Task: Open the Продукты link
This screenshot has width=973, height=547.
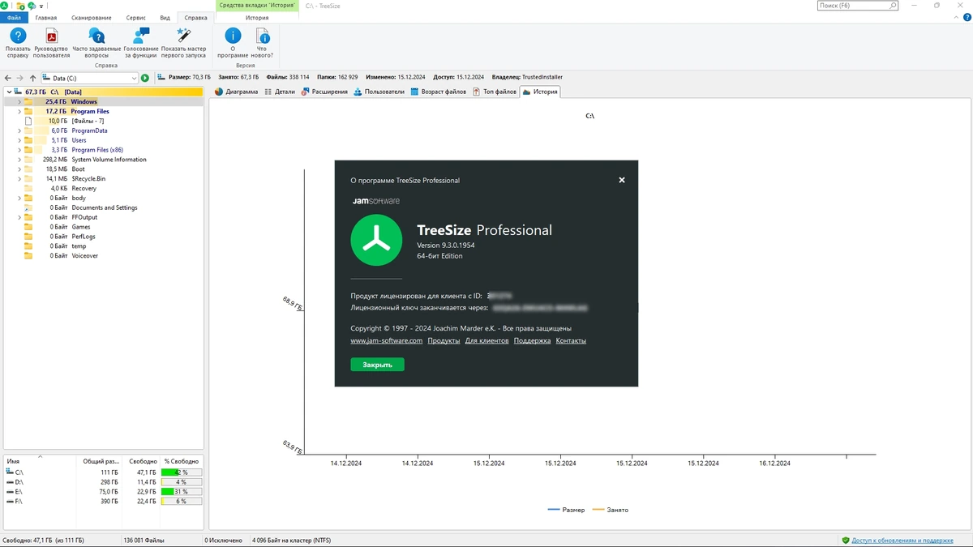Action: pyautogui.click(x=444, y=340)
